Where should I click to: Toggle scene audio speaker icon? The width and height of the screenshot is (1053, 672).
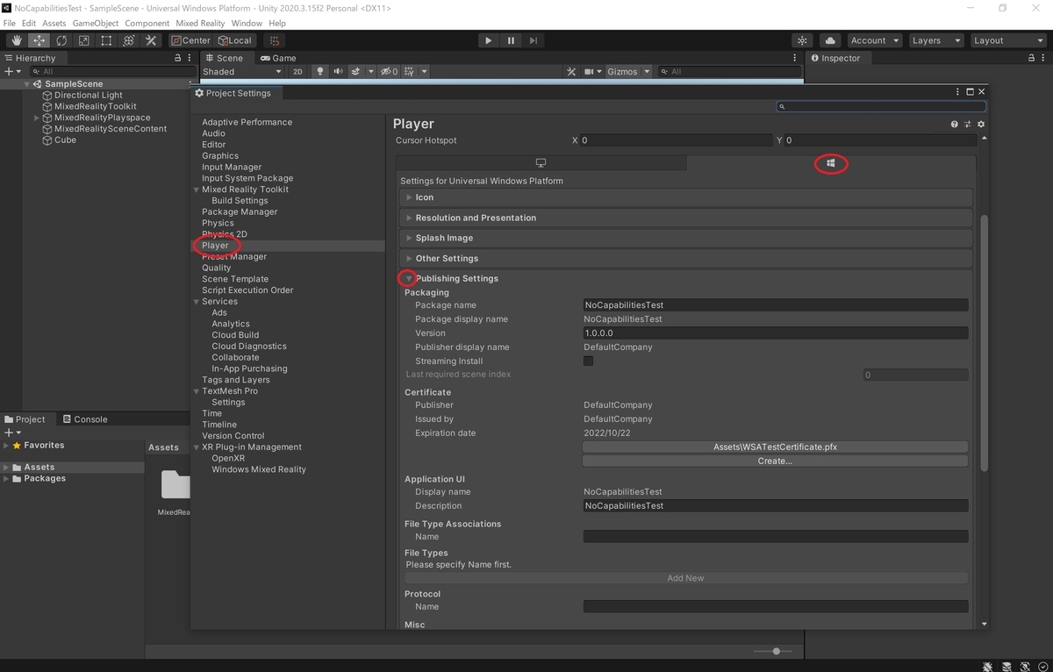[x=338, y=72]
